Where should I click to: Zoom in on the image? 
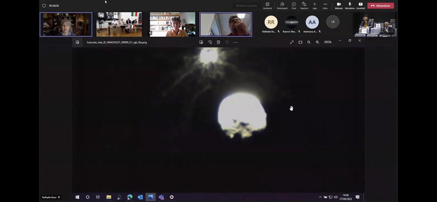point(318,42)
